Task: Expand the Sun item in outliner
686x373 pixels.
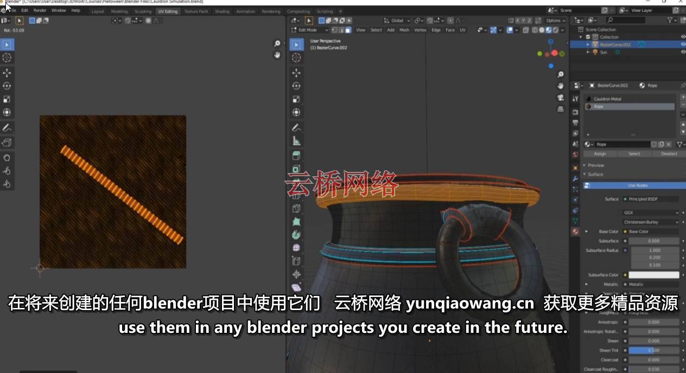Action: point(588,52)
